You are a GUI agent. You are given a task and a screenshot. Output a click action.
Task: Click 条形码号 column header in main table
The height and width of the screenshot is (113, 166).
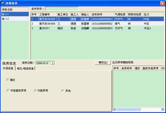pos(103,14)
